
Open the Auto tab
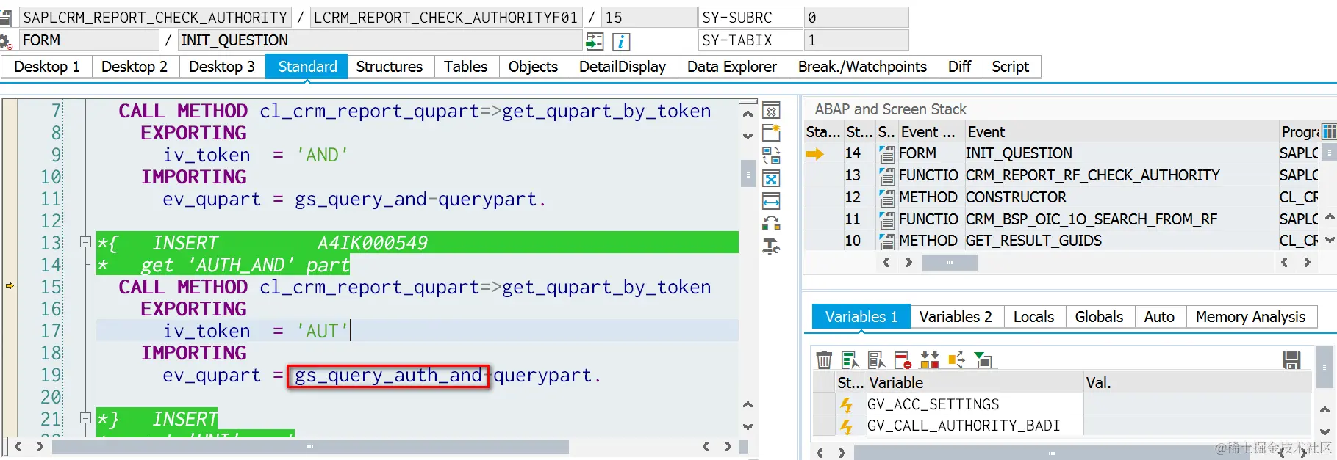1159,317
